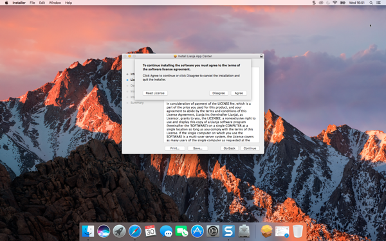Open Messages from the Dock
This screenshot has height=241, width=386.
(166, 231)
